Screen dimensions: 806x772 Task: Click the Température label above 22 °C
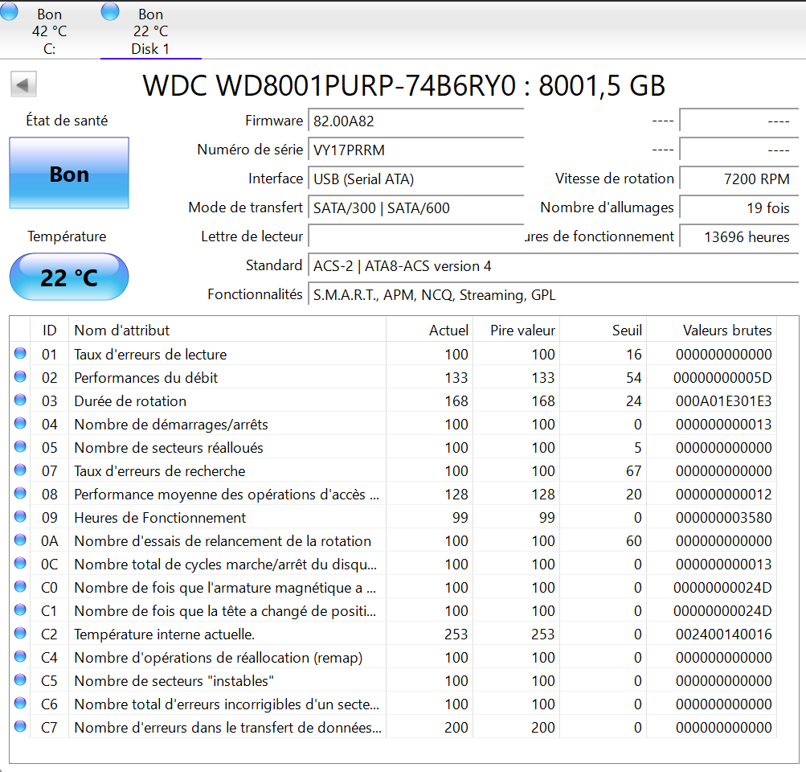point(67,236)
